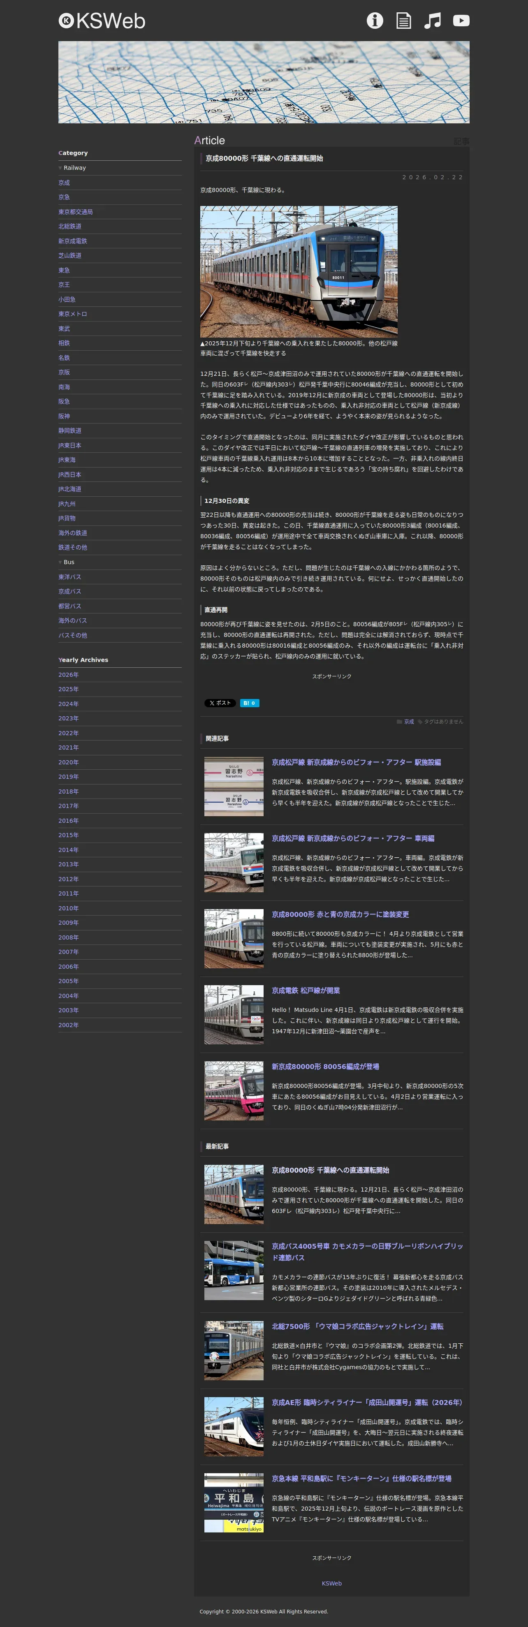Select the JR北海道 category
528x1627 pixels.
70,489
